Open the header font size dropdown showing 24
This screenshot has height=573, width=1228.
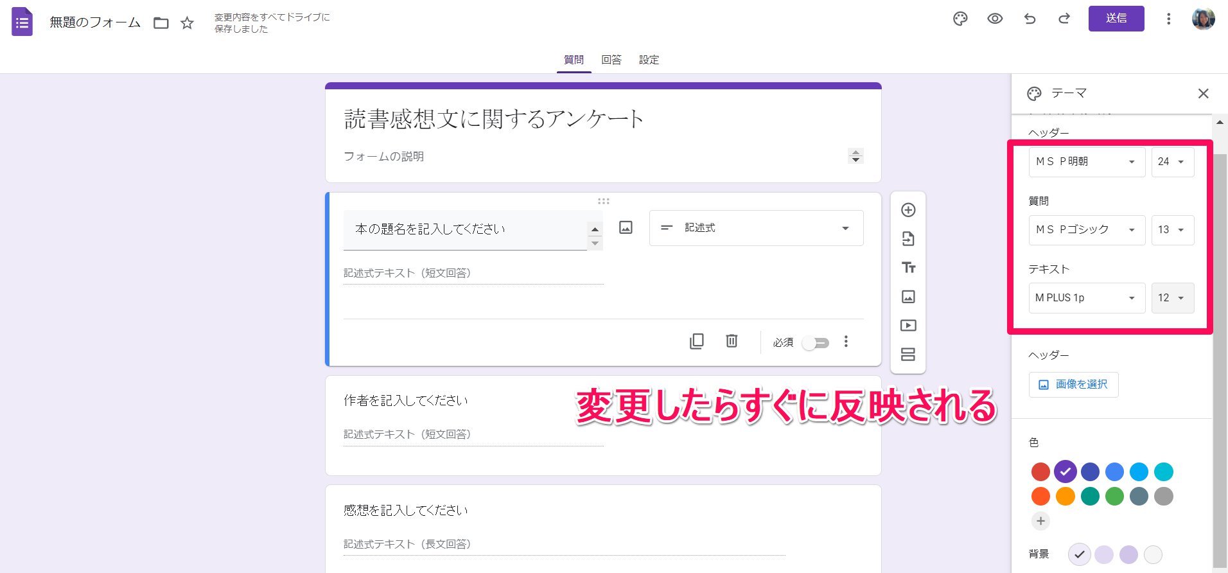pyautogui.click(x=1172, y=162)
